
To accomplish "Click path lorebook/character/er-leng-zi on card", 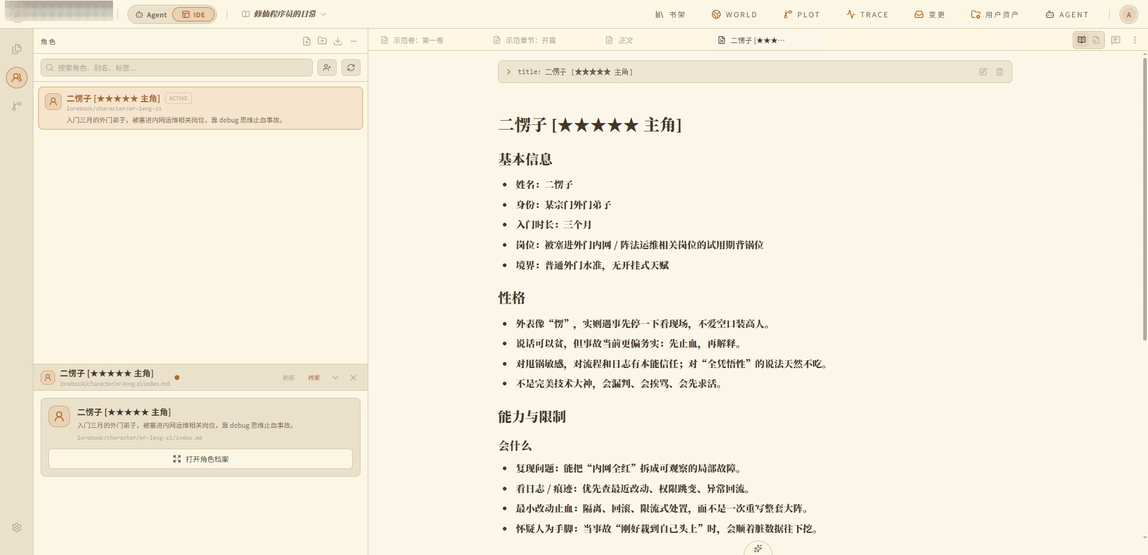I will [114, 109].
